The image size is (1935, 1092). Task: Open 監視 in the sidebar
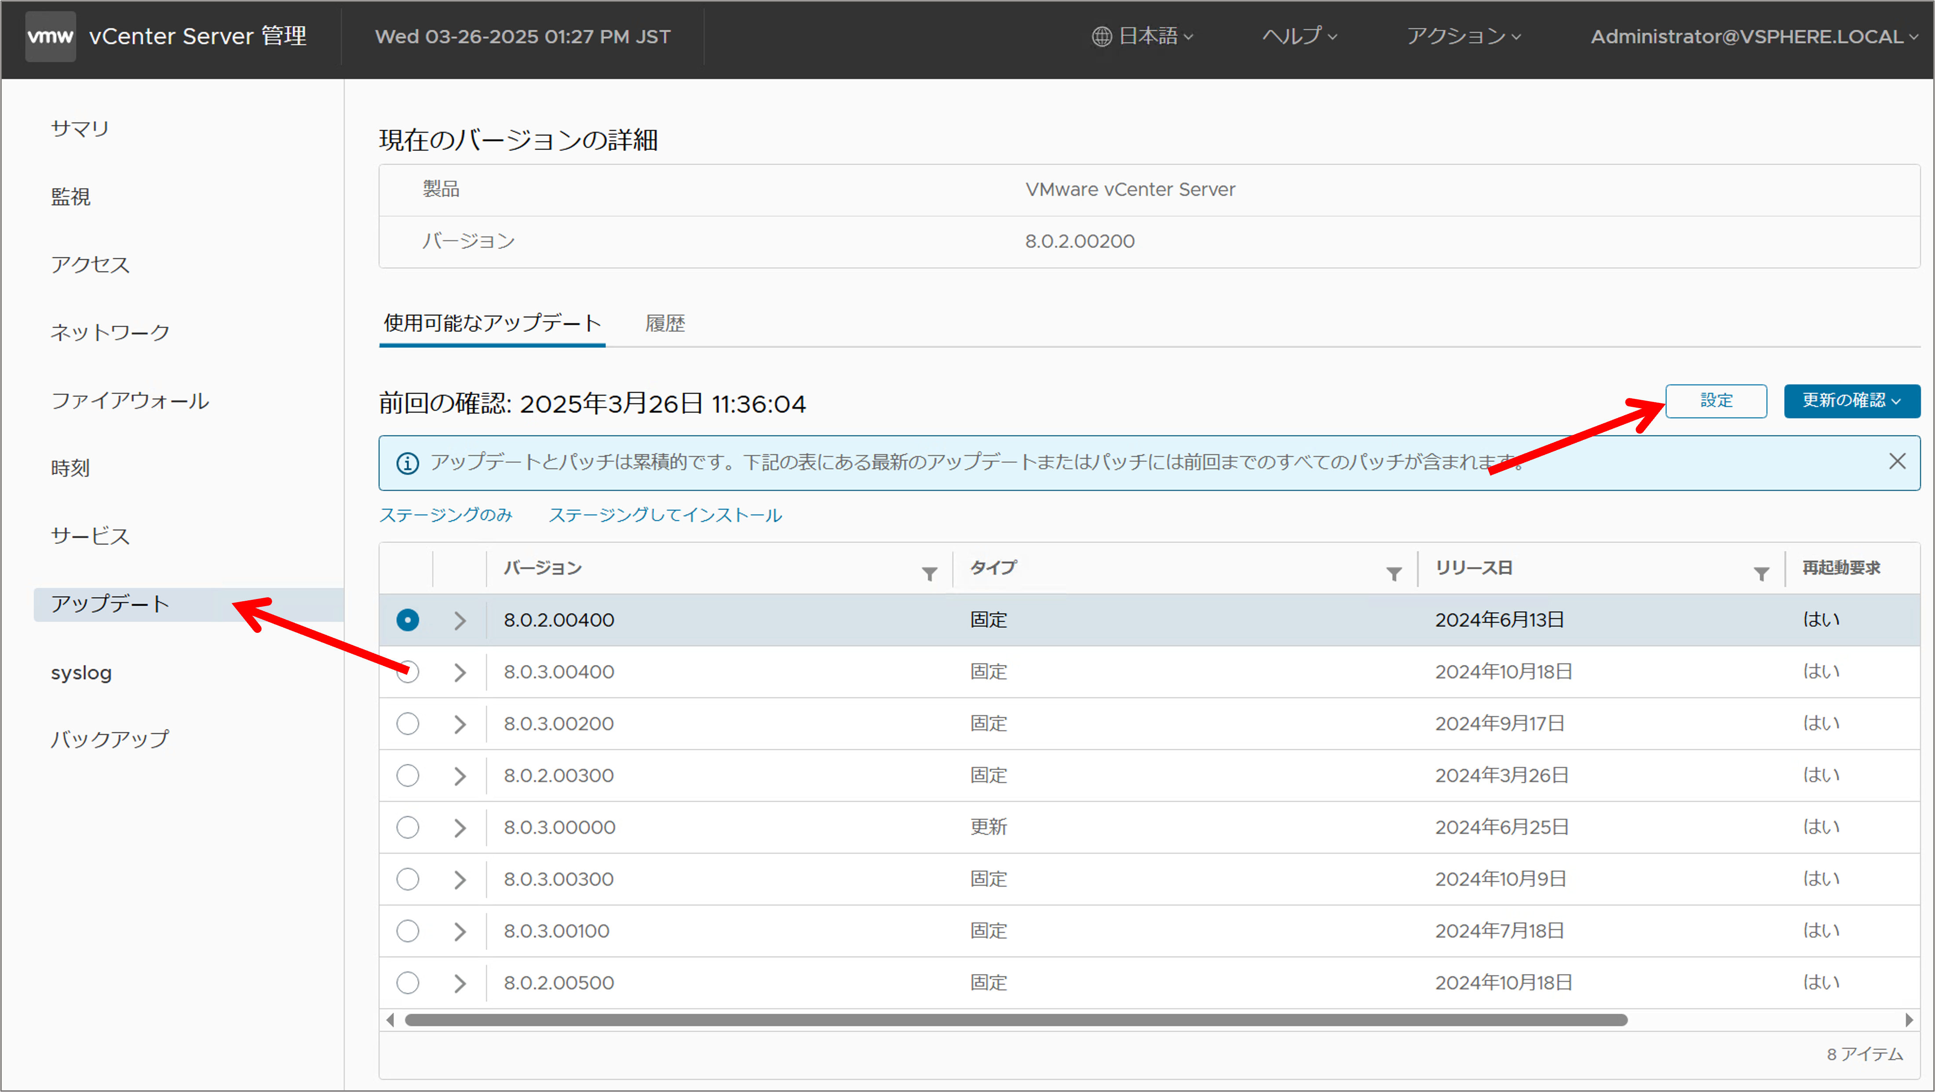point(71,197)
